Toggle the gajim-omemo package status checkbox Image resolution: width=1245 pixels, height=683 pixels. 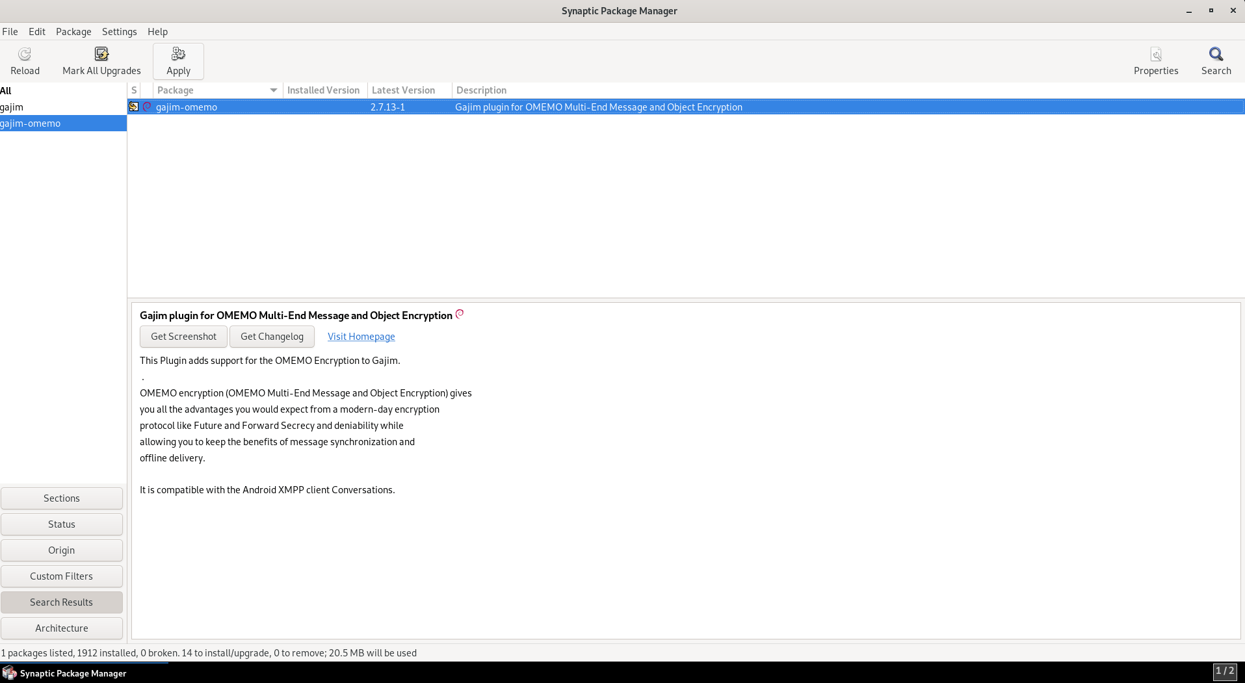pos(134,107)
